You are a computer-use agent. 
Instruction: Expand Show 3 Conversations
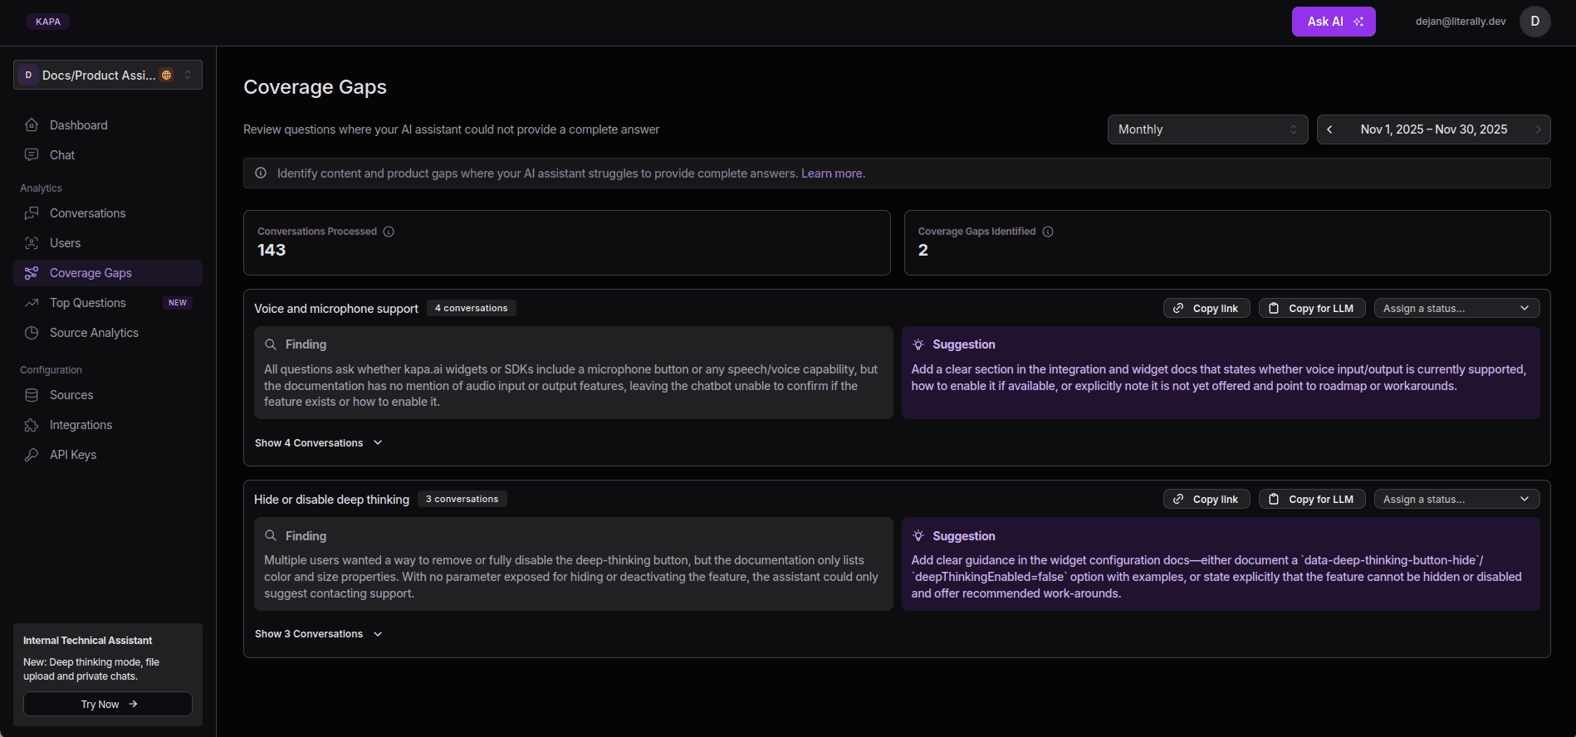click(319, 634)
